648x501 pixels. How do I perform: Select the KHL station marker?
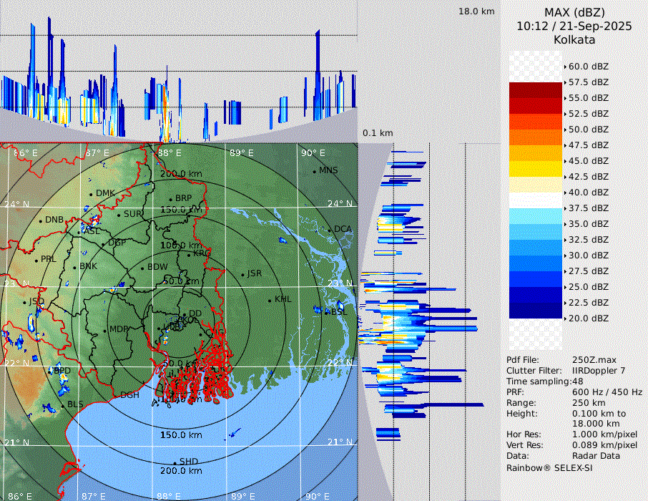tap(270, 300)
